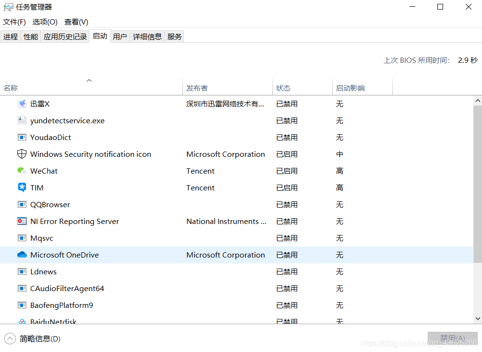This screenshot has height=352, width=482.
Task: Click the yundetectservice.exe file icon
Action: (x=22, y=120)
